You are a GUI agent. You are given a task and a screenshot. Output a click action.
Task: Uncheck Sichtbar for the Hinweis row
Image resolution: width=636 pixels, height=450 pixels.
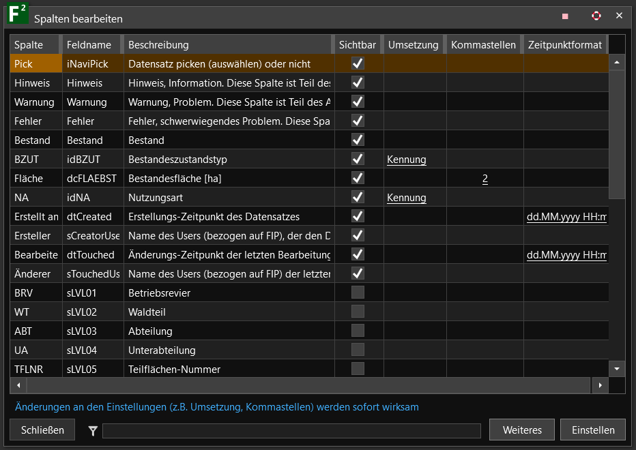(x=358, y=82)
